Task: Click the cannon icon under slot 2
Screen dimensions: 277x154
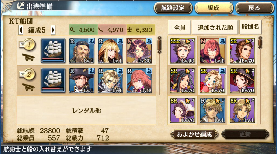Action: pyautogui.click(x=28, y=87)
